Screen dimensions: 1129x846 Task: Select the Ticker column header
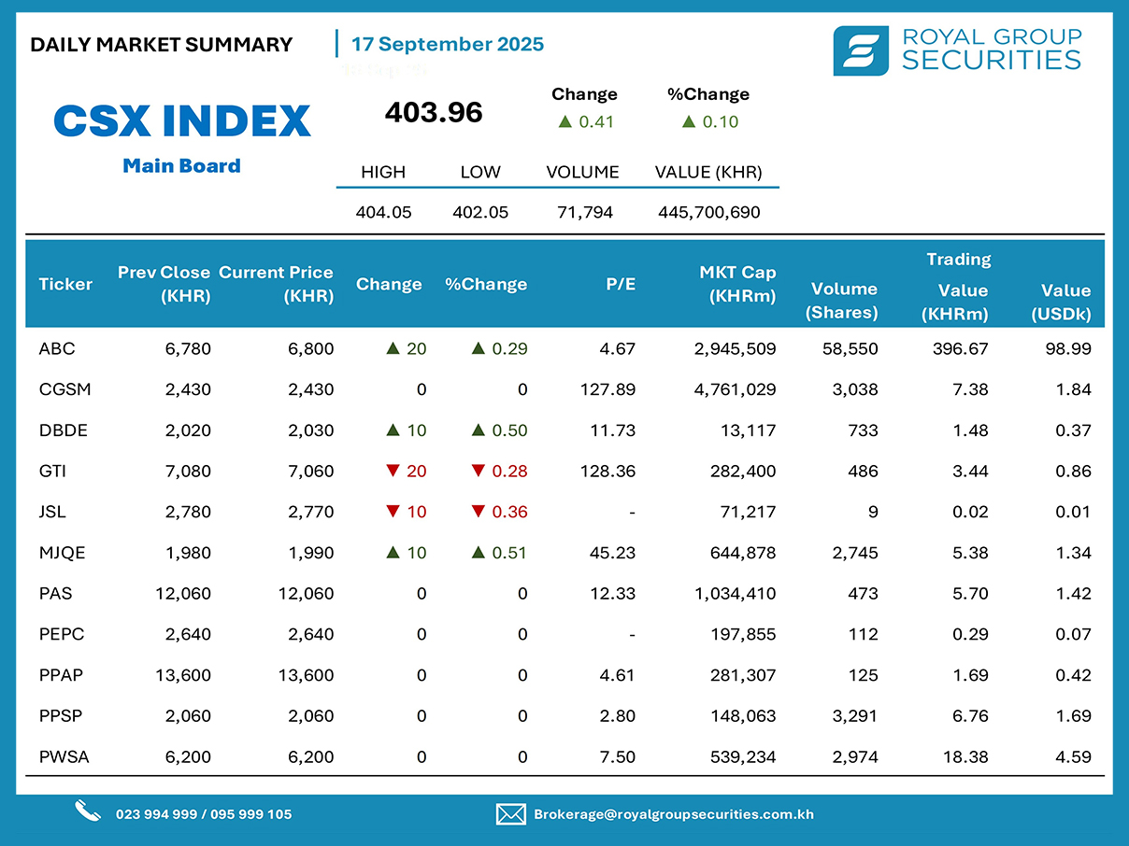tap(65, 285)
